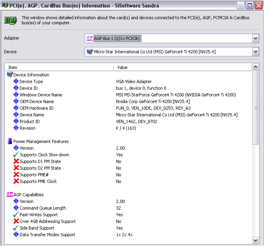Click the 'VEN_1462, DEV_8702' value
The width and height of the screenshot is (264, 246).
coord(137,121)
